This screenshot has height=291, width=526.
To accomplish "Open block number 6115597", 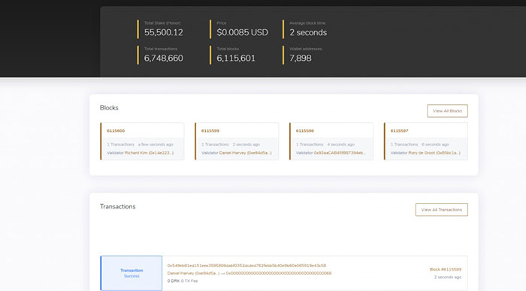I will pos(399,131).
